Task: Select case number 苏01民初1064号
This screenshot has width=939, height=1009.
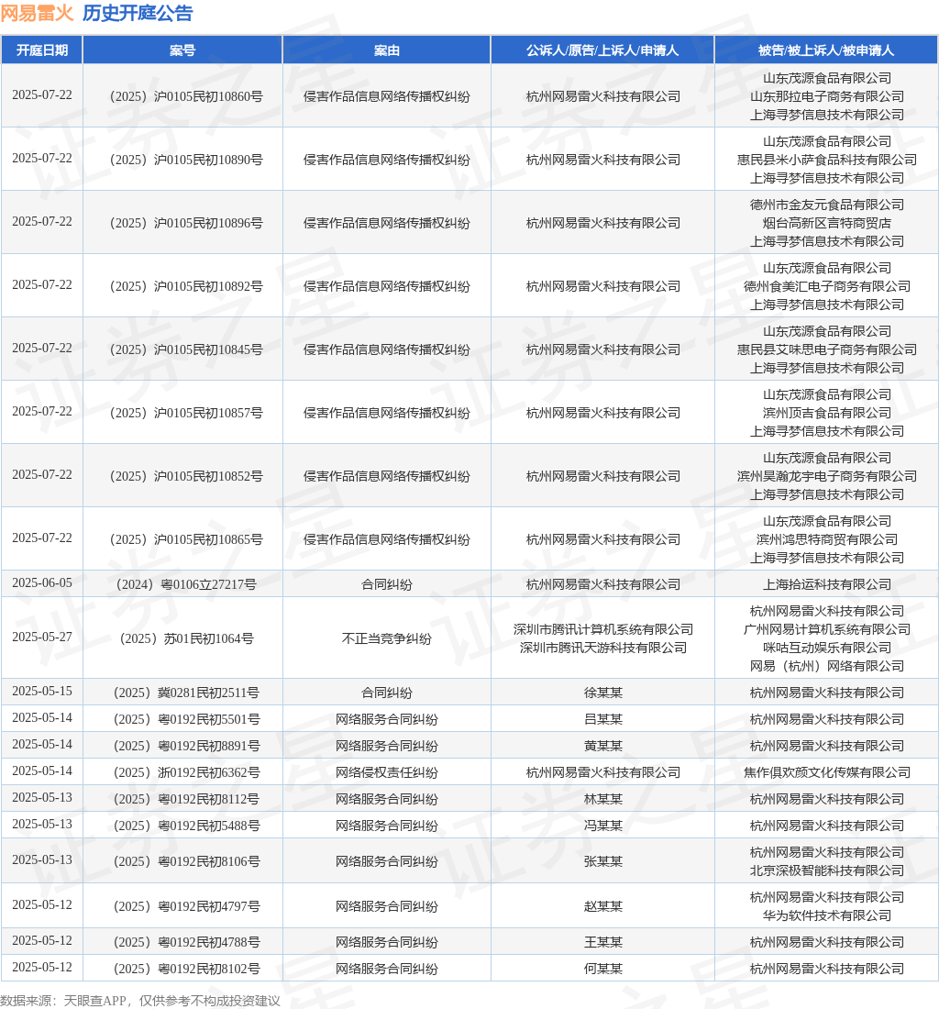Action: (186, 638)
